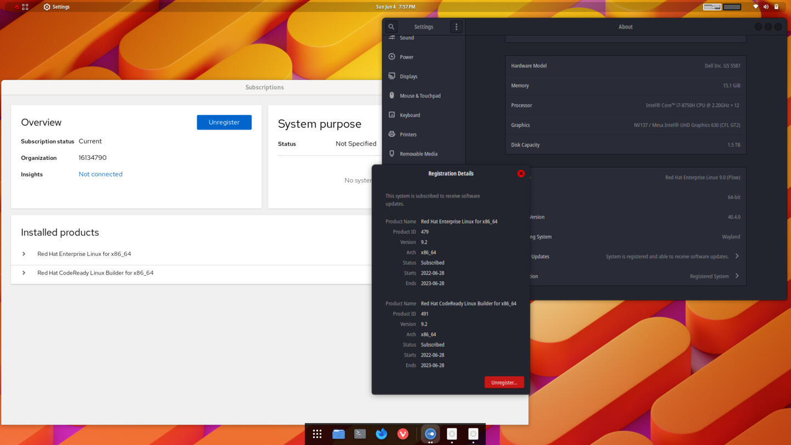Click the Wayland windowing system value
Screen dimensions: 791x445
point(731,237)
